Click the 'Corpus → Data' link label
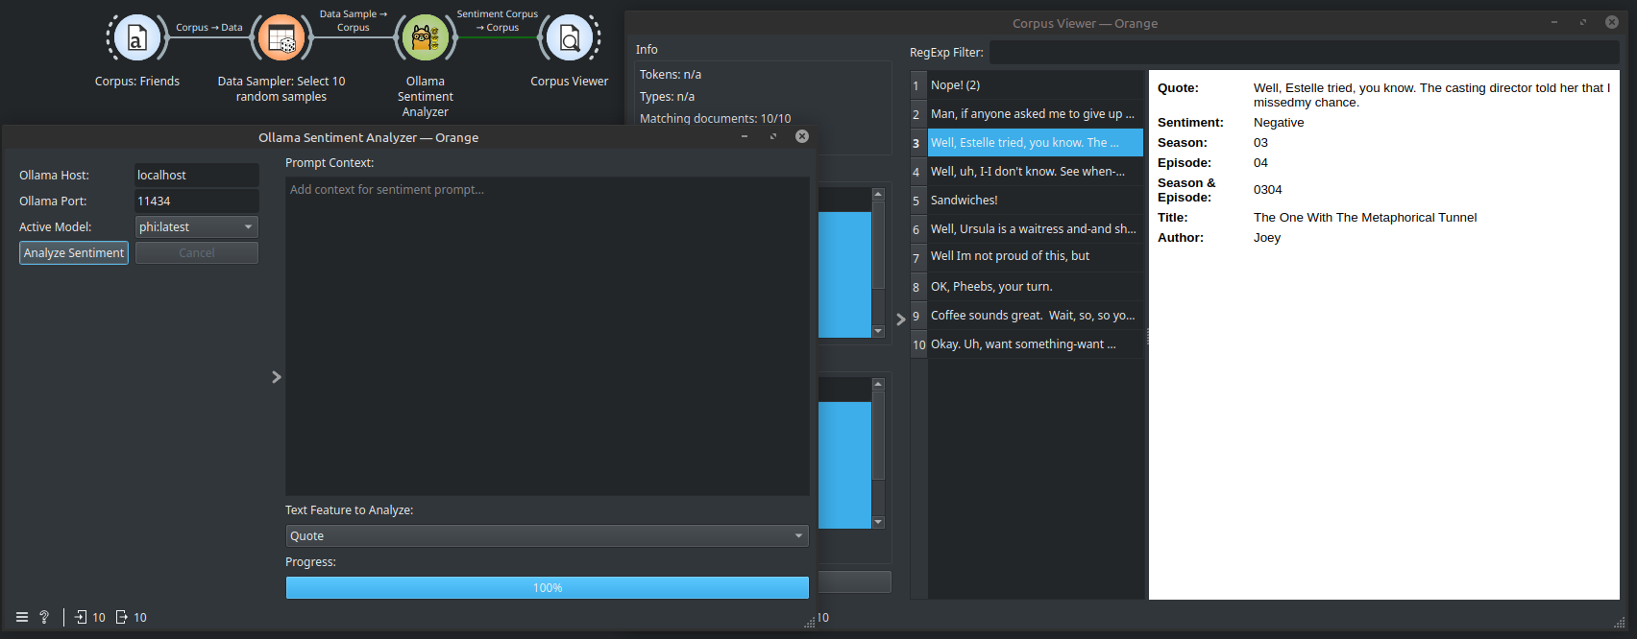Viewport: 1637px width, 639px height. (x=208, y=28)
